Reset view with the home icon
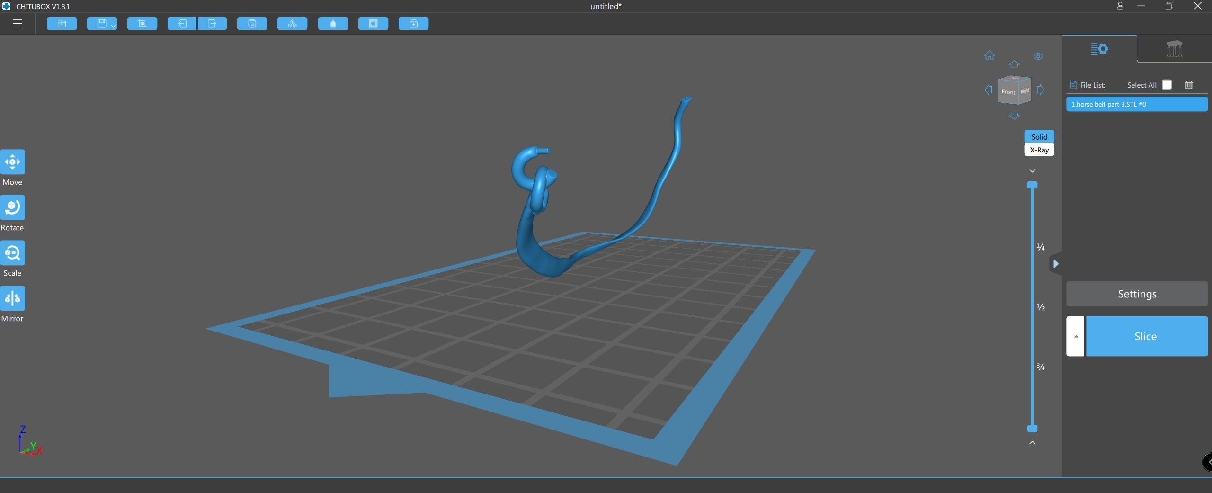The width and height of the screenshot is (1212, 493). 989,55
